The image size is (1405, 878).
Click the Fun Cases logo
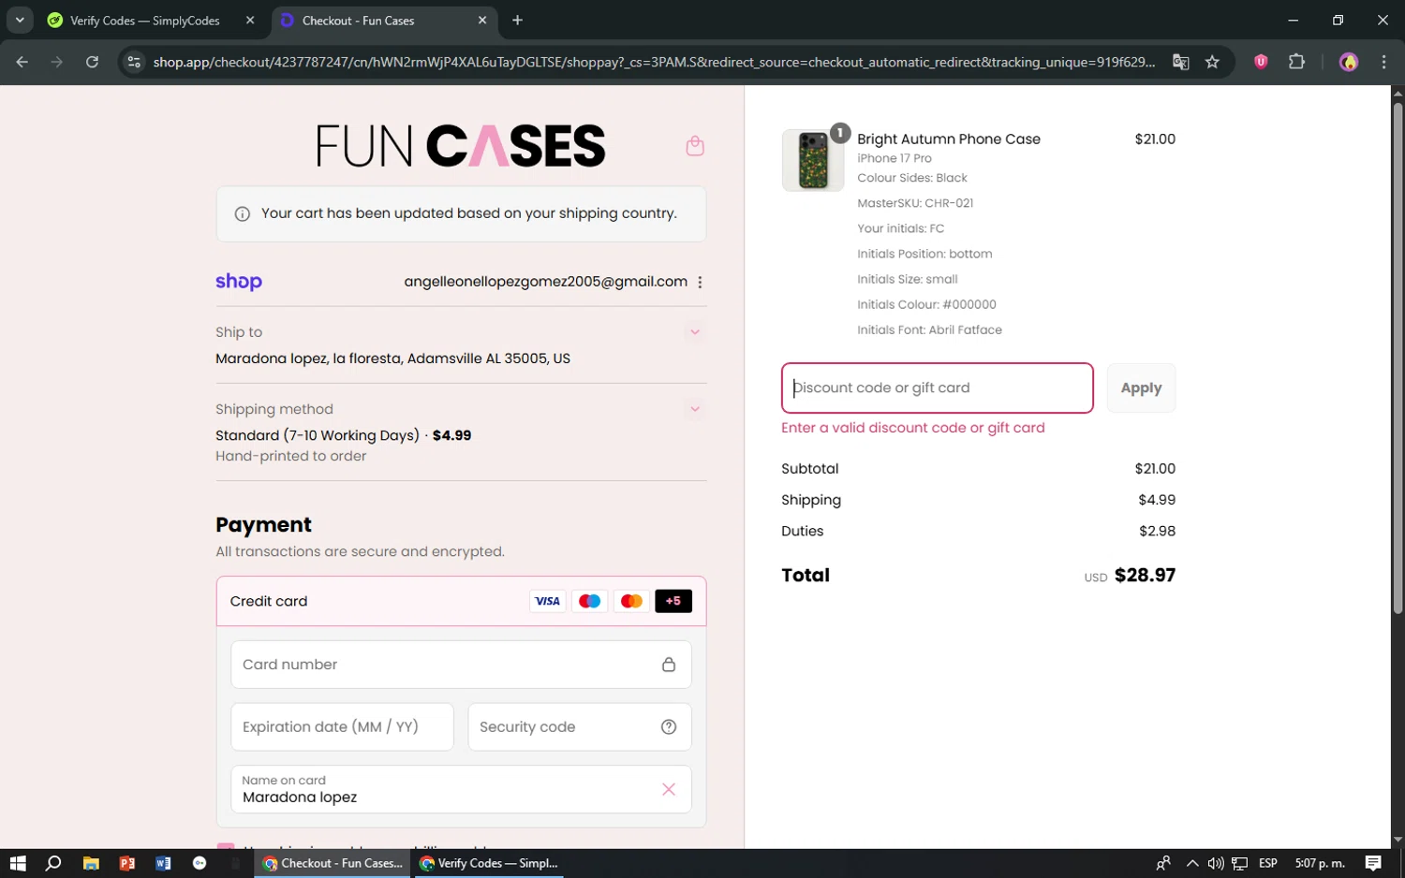point(461,146)
